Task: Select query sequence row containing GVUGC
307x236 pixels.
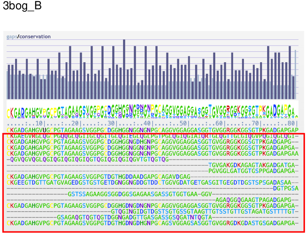Action: pos(153,130)
